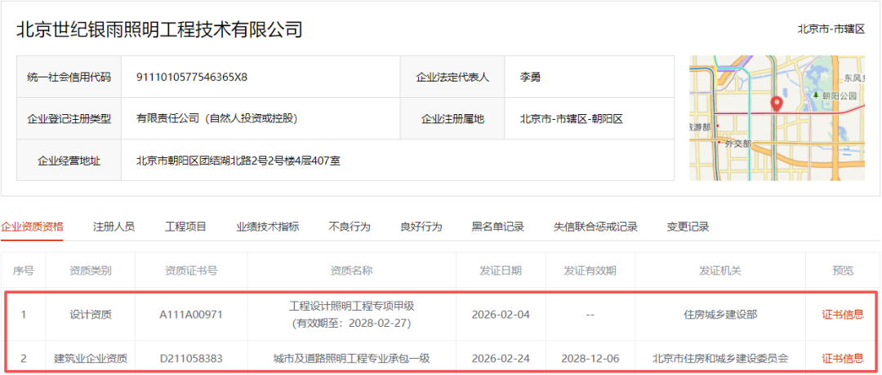Click the 资质证书号 column header
Viewport: 882px width, 375px height.
tap(191, 271)
